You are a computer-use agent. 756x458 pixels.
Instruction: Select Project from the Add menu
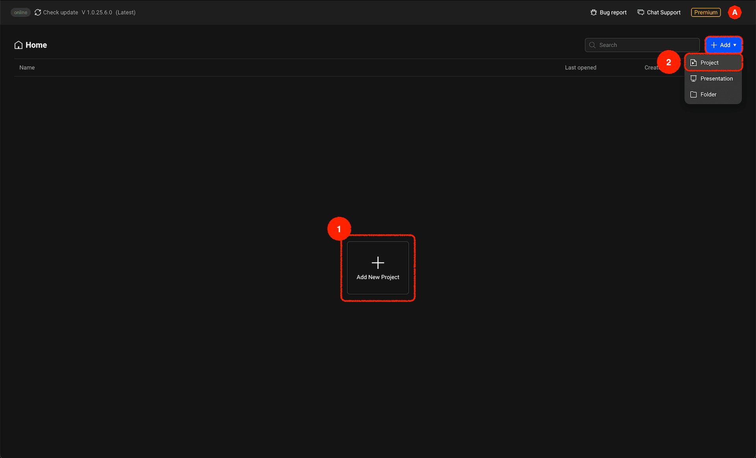click(710, 63)
